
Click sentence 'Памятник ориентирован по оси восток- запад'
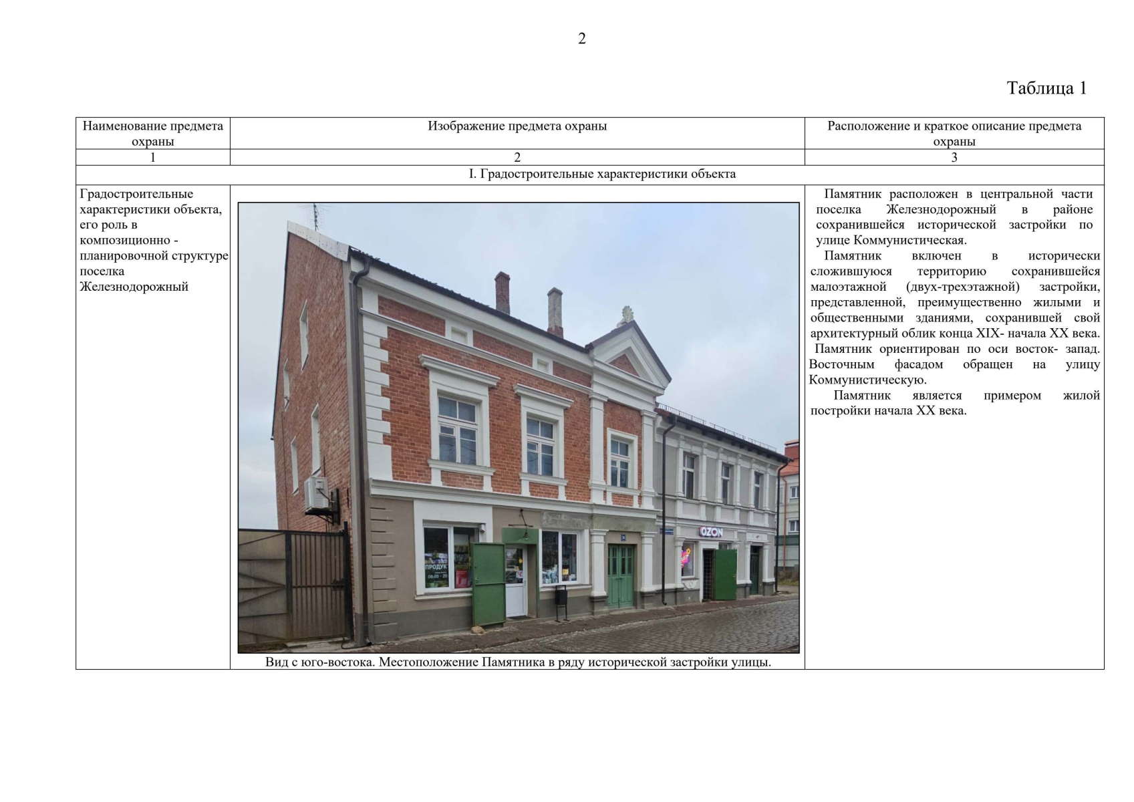click(x=956, y=349)
